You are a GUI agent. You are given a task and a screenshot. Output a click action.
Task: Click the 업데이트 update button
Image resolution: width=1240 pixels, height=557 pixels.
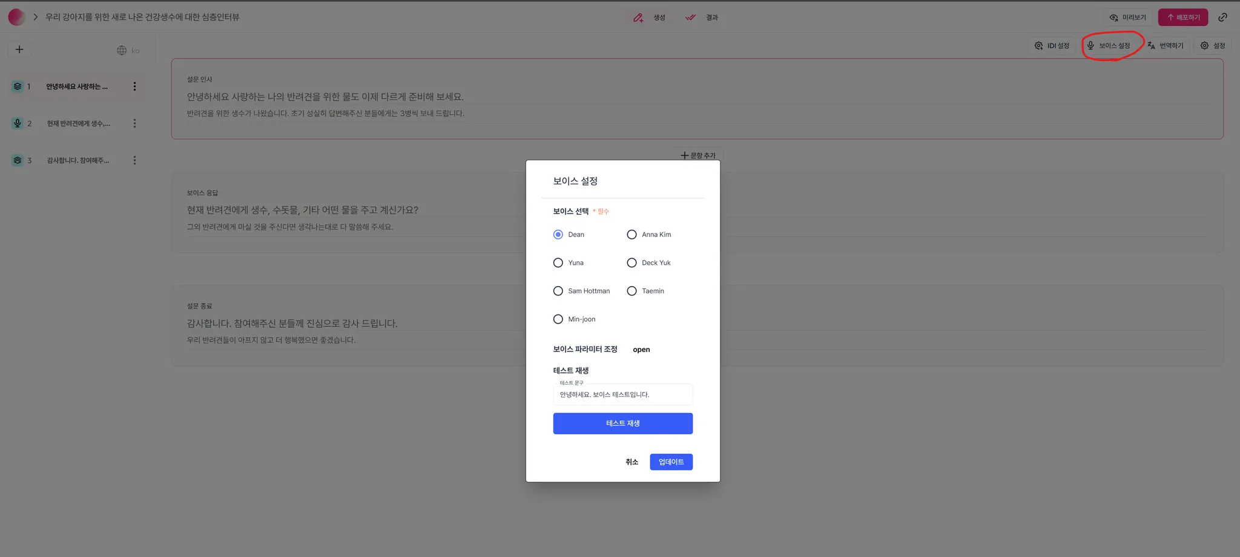[x=671, y=462]
